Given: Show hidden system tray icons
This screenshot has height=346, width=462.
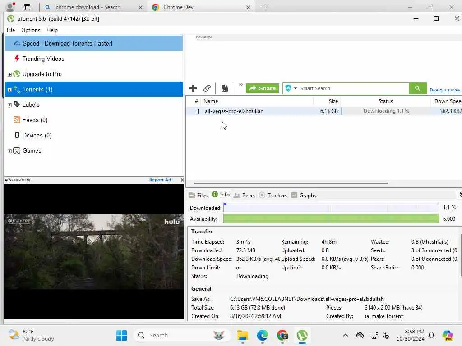Looking at the screenshot, I should coord(346,335).
